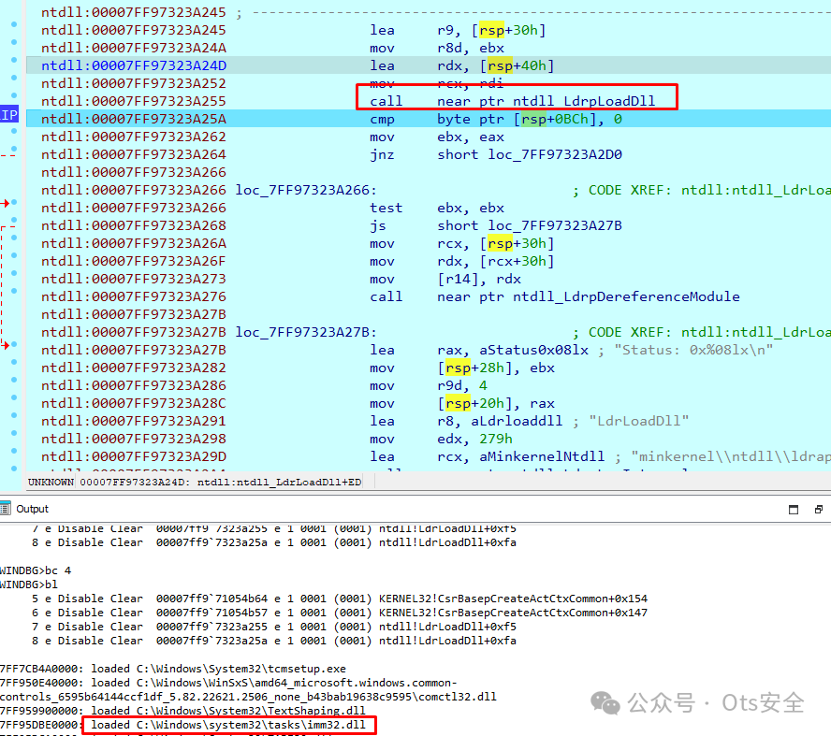Click the loaded TextShaping.dll output line
The height and width of the screenshot is (736, 831).
(x=182, y=711)
